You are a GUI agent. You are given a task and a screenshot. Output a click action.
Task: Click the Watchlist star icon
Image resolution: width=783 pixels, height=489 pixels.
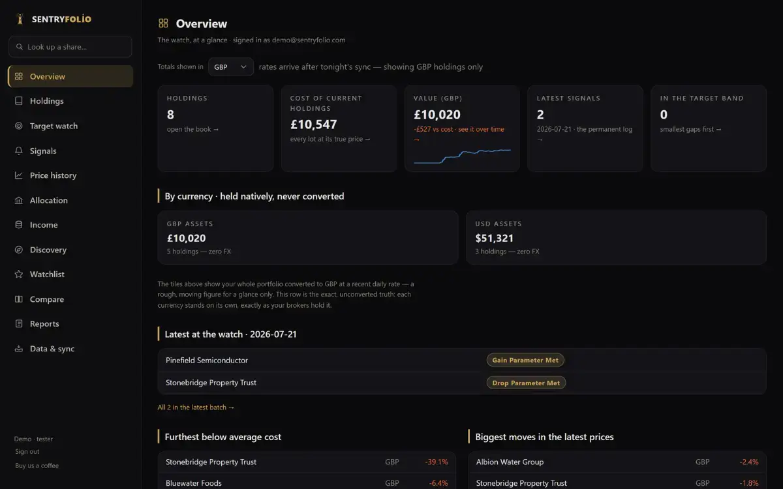click(18, 274)
